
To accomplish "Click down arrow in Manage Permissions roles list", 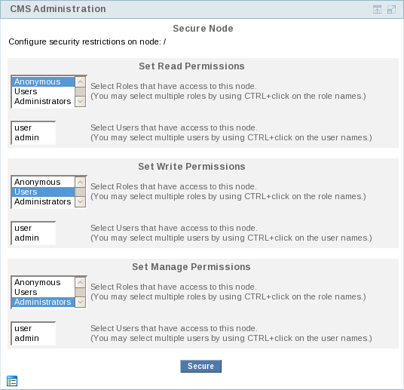I will [x=81, y=302].
